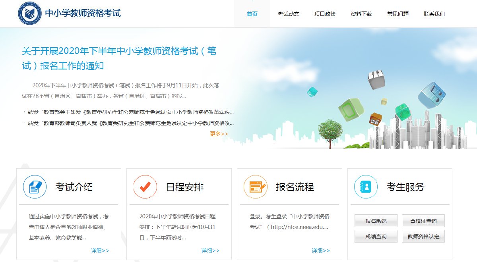Image resolution: width=477 pixels, height=262 pixels.
Task: Click the 报名流程 registration form icon
Action: 256,187
